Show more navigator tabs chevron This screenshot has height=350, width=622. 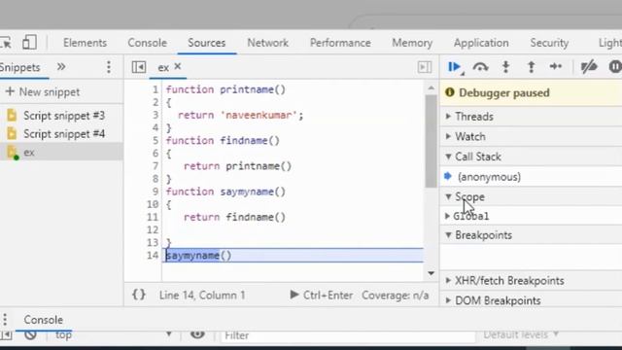(61, 67)
